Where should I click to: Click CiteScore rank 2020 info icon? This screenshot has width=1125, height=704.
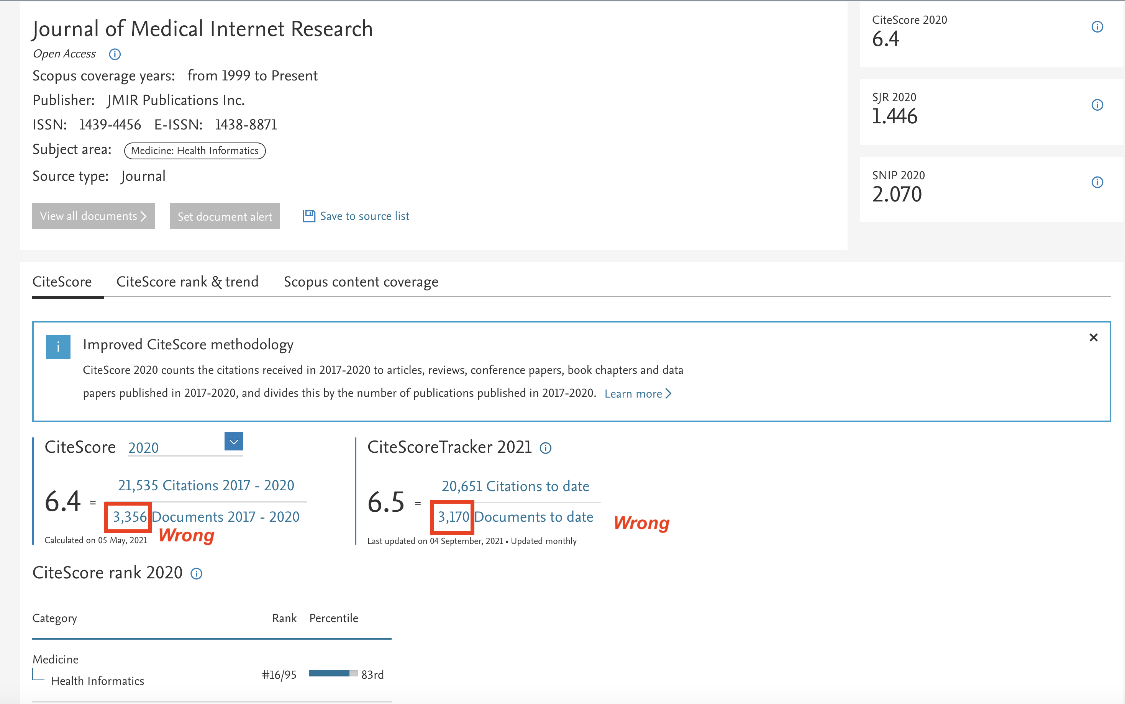pos(197,574)
